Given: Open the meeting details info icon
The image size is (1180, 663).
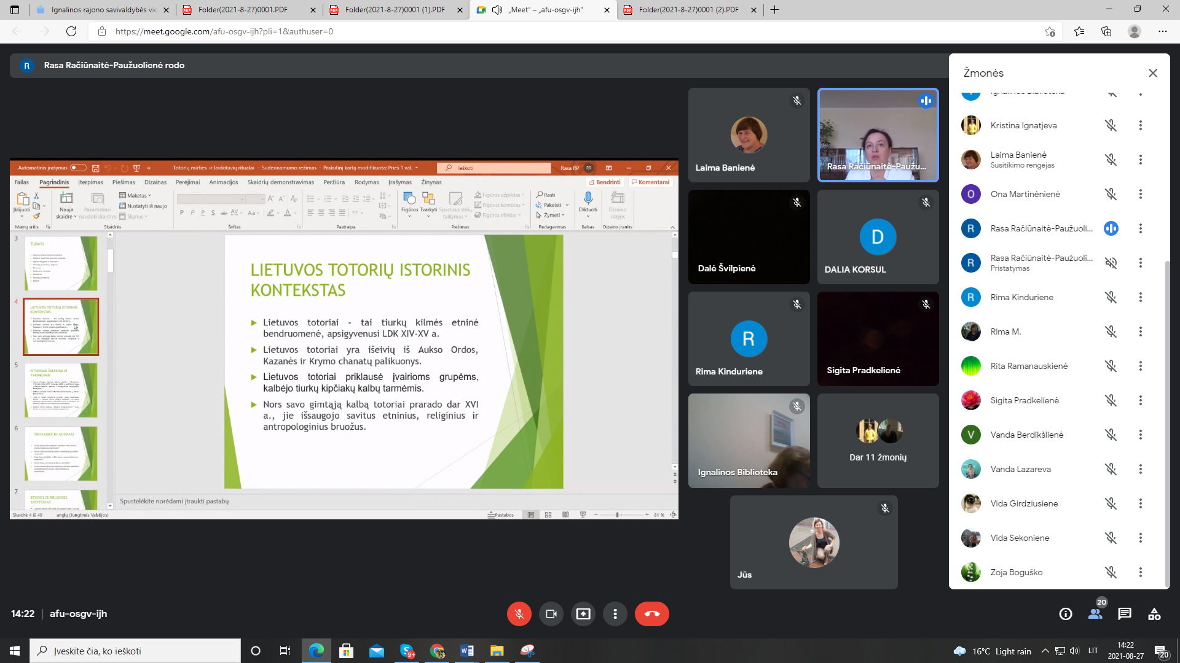Looking at the screenshot, I should (x=1066, y=614).
